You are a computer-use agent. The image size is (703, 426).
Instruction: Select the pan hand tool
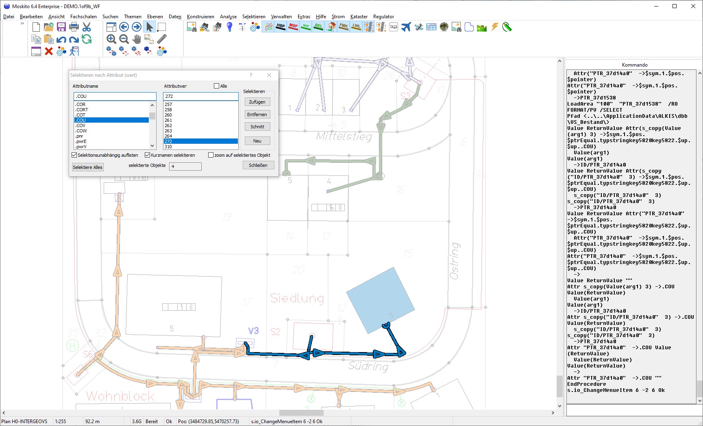click(x=137, y=39)
